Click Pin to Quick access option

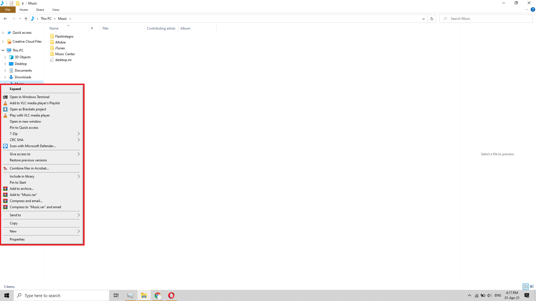[x=23, y=127]
